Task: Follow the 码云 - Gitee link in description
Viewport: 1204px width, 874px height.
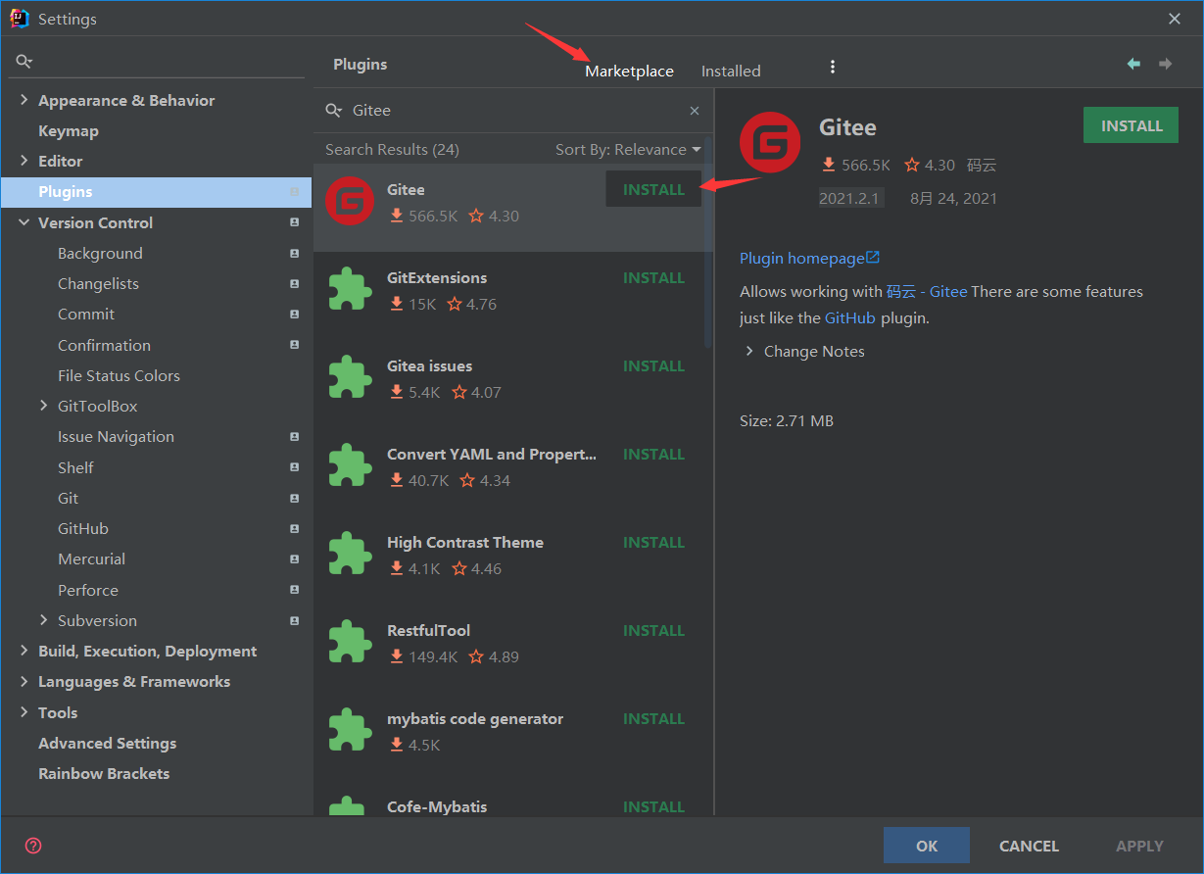Action: click(x=927, y=291)
